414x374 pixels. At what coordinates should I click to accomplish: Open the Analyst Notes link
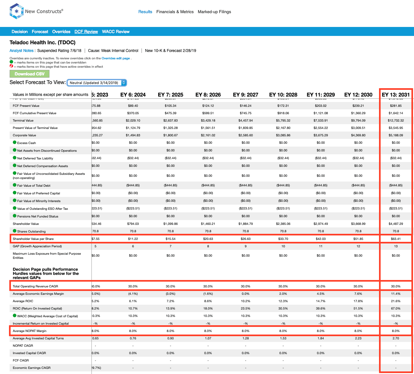(x=22, y=51)
